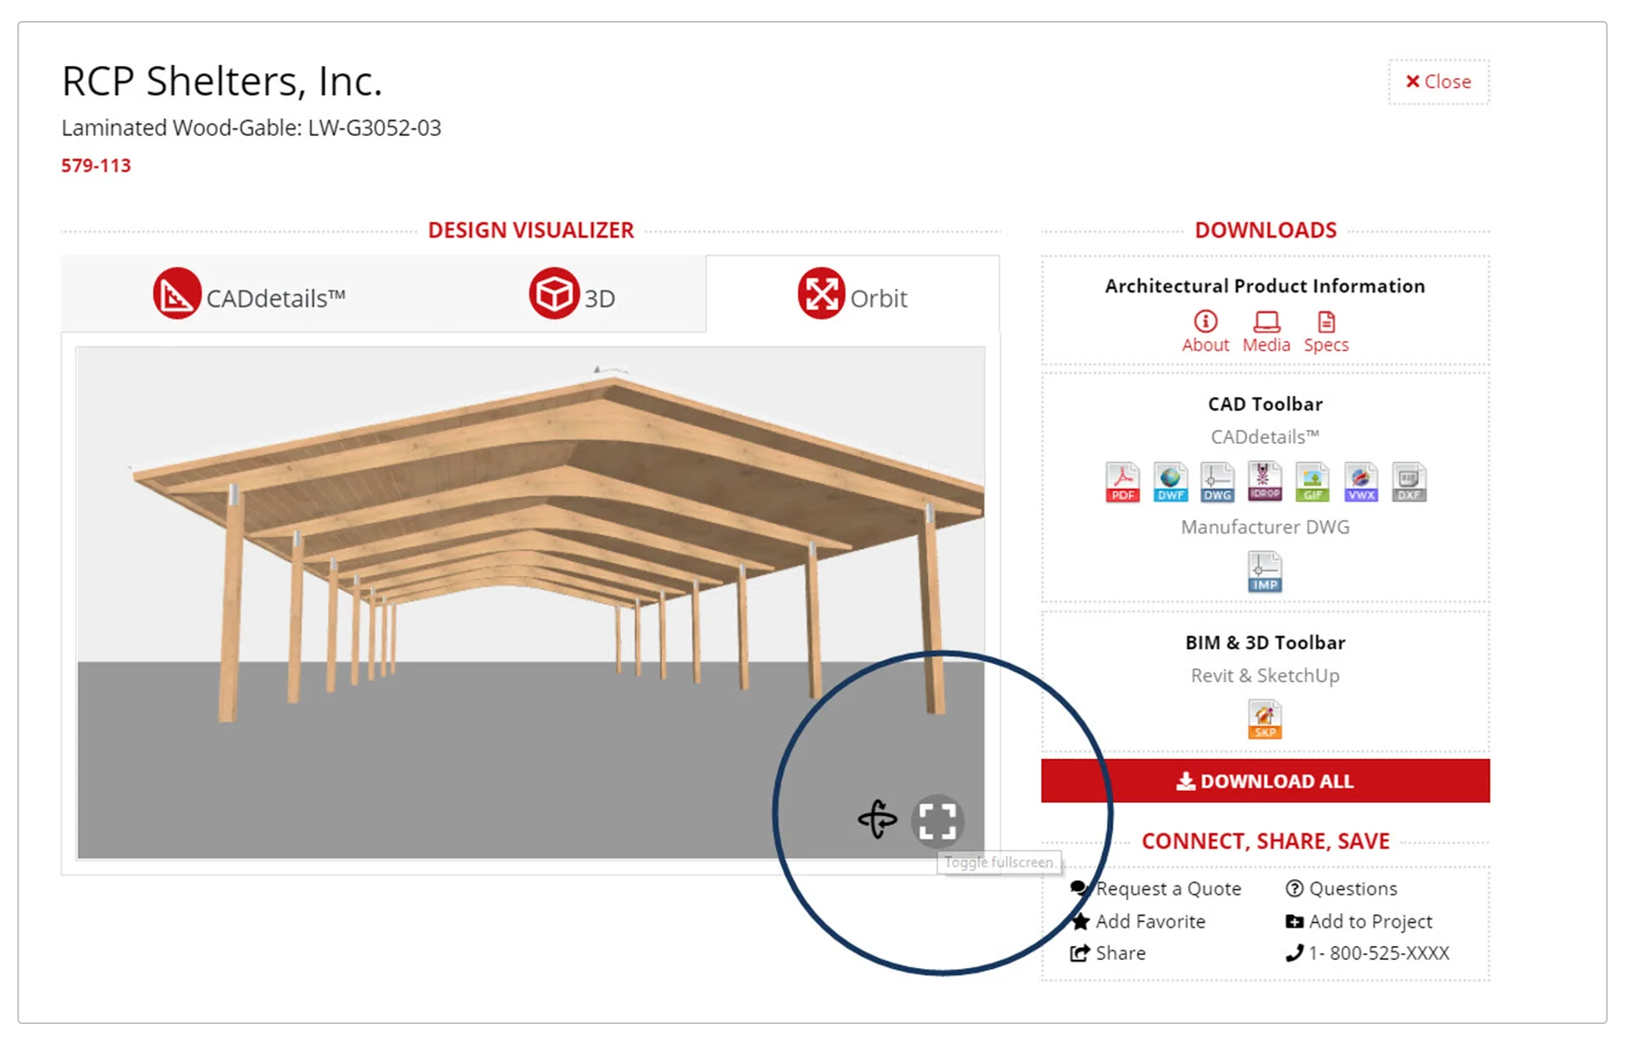Toggle fullscreen mode in the visualizer
The height and width of the screenshot is (1045, 1625).
coord(937,821)
